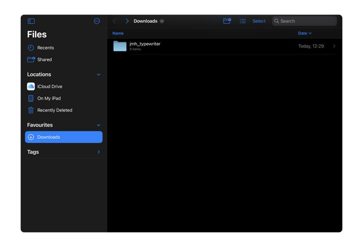This screenshot has width=363, height=247.
Task: Open the Downloads title dropdown chevron
Action: click(162, 21)
